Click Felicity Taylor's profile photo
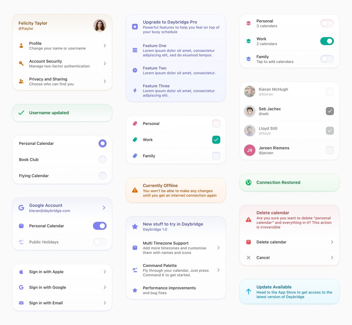This screenshot has height=325, width=352. click(100, 26)
